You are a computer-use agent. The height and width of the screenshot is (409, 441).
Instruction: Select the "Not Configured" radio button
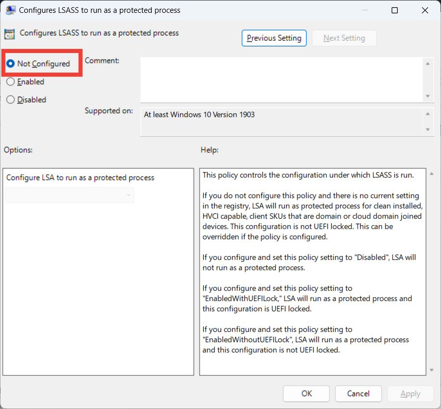[x=11, y=63]
